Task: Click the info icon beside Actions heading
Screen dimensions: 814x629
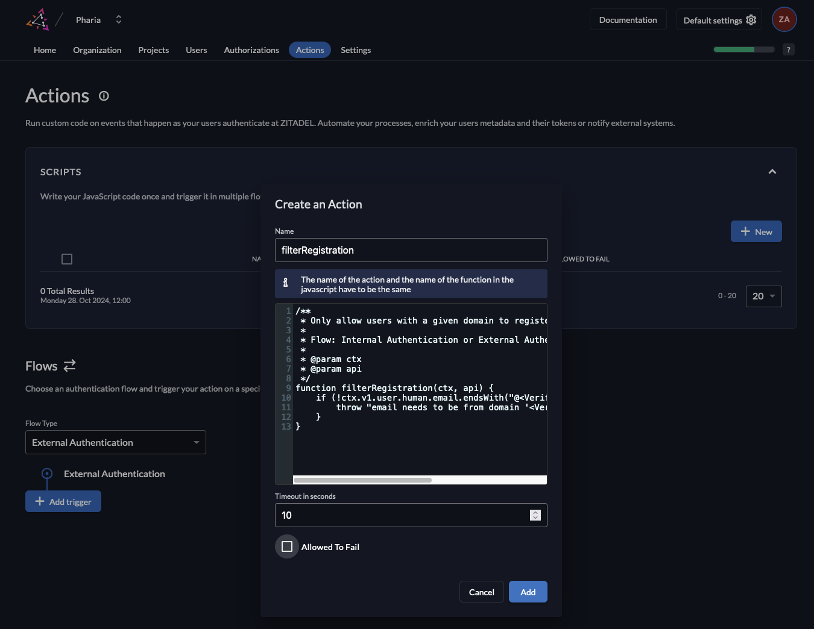Action: pyautogui.click(x=104, y=96)
